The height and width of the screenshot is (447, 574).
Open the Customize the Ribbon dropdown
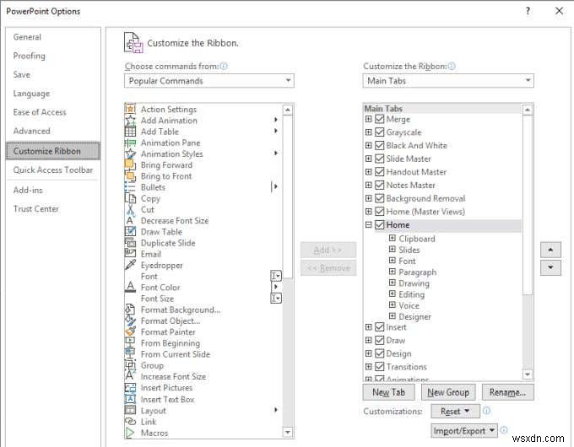pyautogui.click(x=448, y=80)
